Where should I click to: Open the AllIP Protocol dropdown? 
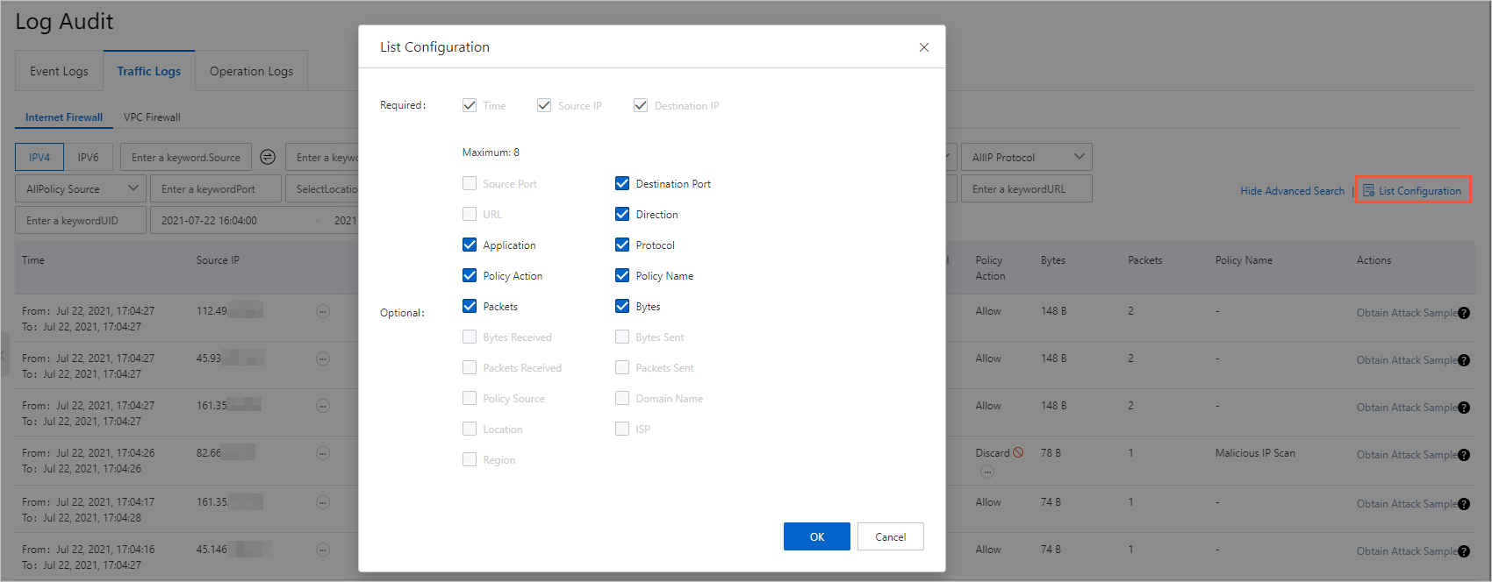click(x=1027, y=157)
